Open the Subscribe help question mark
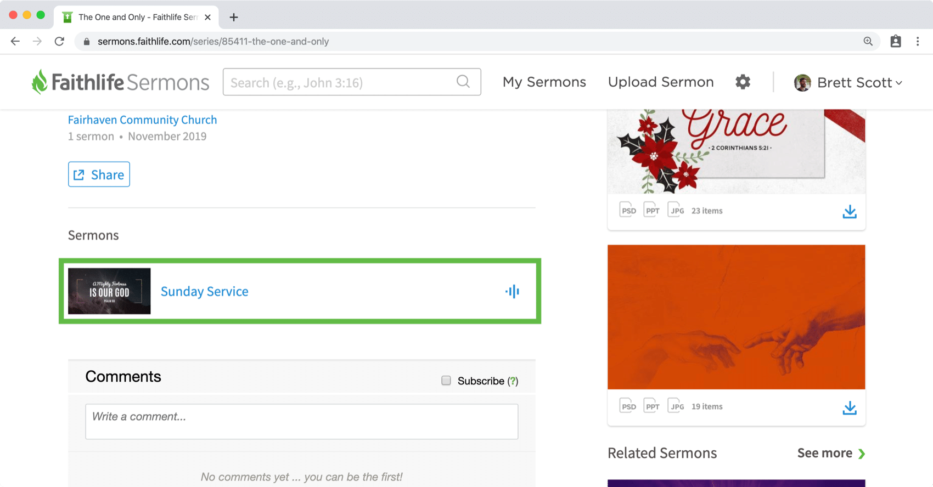The width and height of the screenshot is (933, 487). point(513,381)
